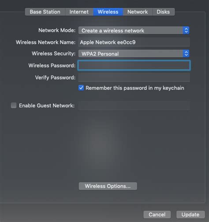
Task: Expand the Wireless Security dropdown
Action: [x=134, y=54]
